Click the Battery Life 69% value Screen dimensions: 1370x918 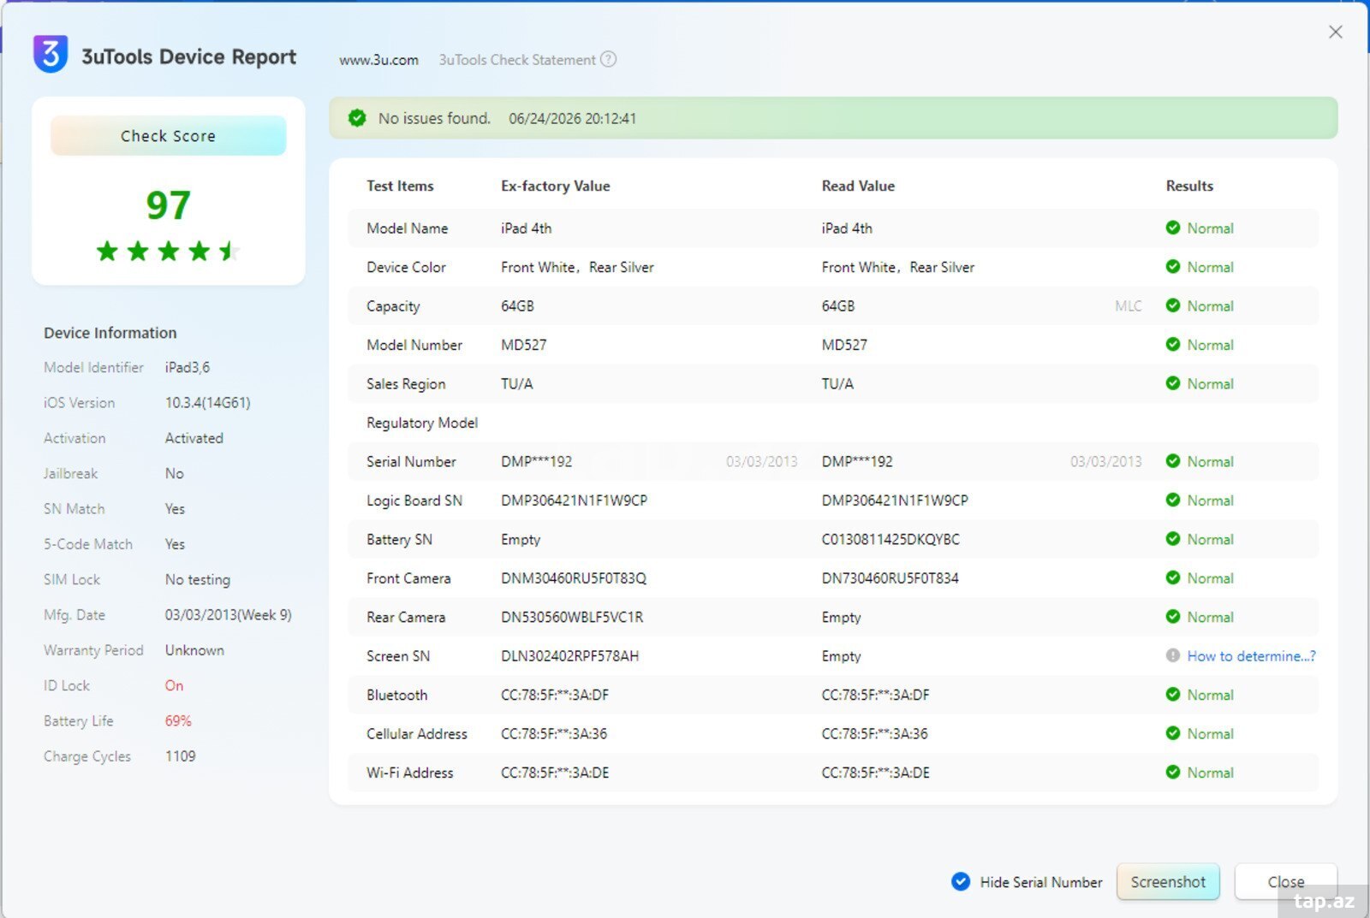click(178, 720)
